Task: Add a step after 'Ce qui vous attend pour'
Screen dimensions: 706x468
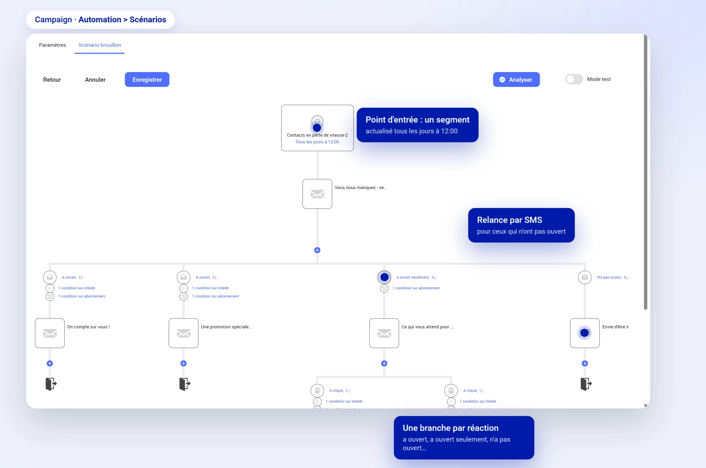Action: pyautogui.click(x=384, y=363)
